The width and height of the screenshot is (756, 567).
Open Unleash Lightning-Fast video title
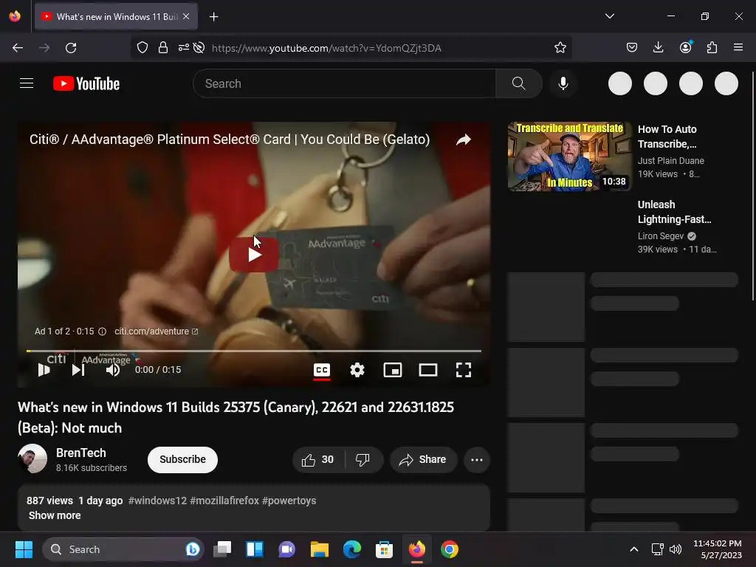(674, 212)
